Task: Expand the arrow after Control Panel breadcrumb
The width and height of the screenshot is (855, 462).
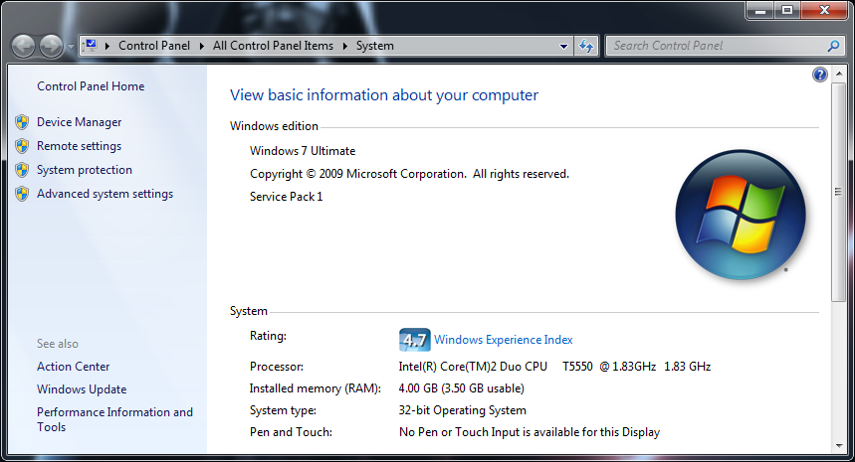Action: 202,47
